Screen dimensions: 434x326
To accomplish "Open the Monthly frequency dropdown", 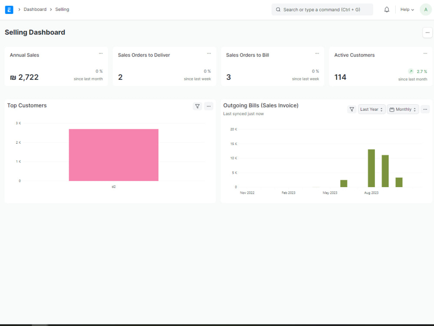I will tap(403, 109).
